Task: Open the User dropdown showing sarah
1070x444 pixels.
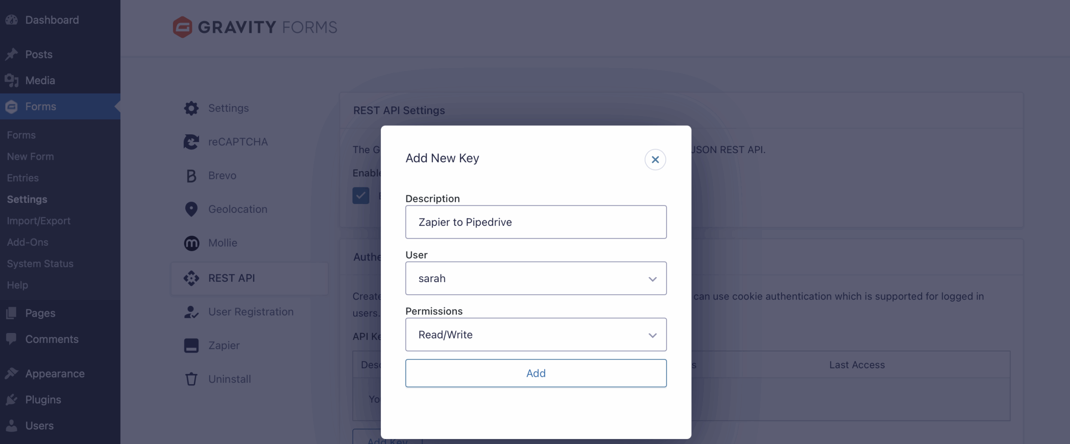Action: click(535, 278)
